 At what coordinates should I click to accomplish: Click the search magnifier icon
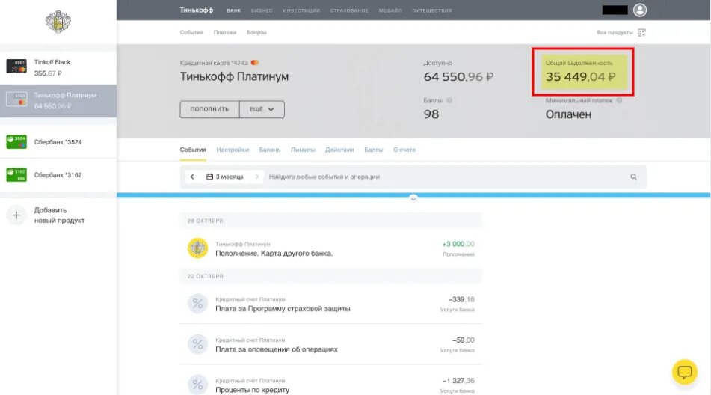(x=633, y=177)
